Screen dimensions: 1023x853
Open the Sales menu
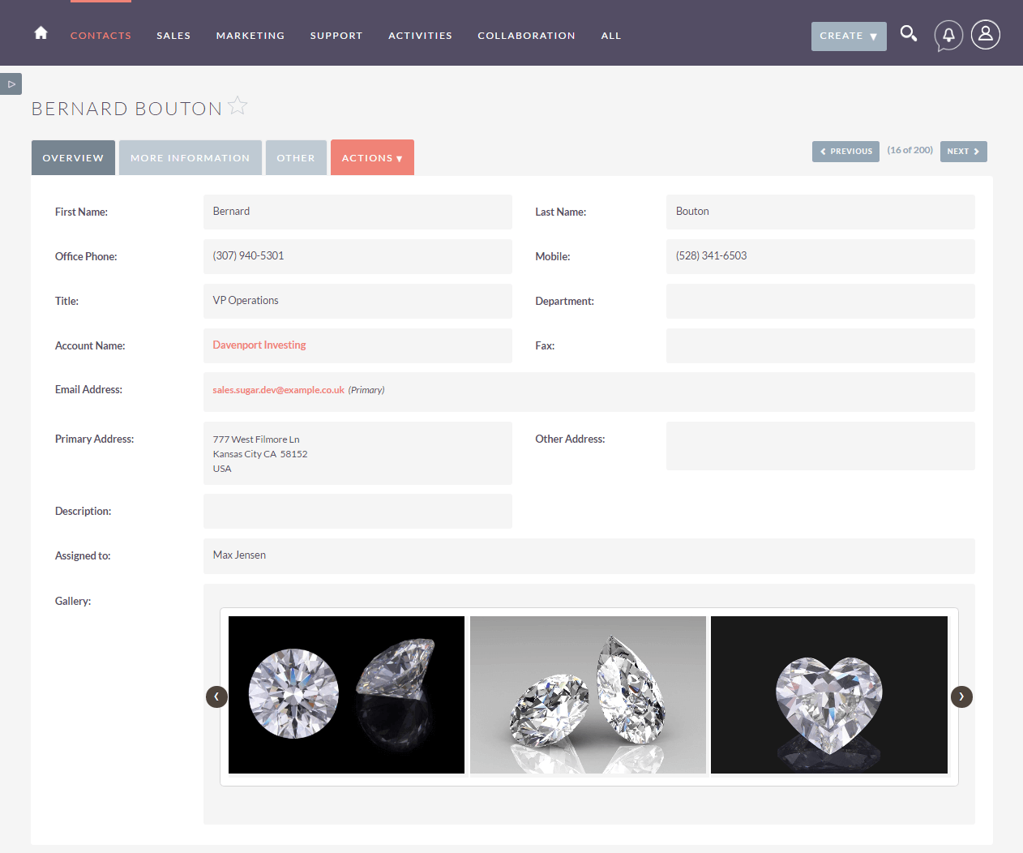(x=173, y=36)
